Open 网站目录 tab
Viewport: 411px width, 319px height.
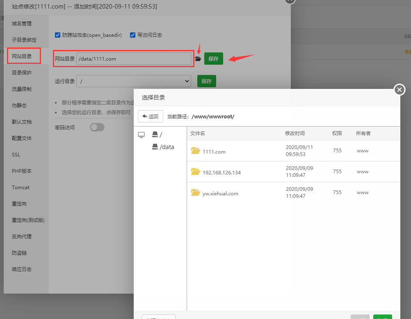tap(22, 56)
